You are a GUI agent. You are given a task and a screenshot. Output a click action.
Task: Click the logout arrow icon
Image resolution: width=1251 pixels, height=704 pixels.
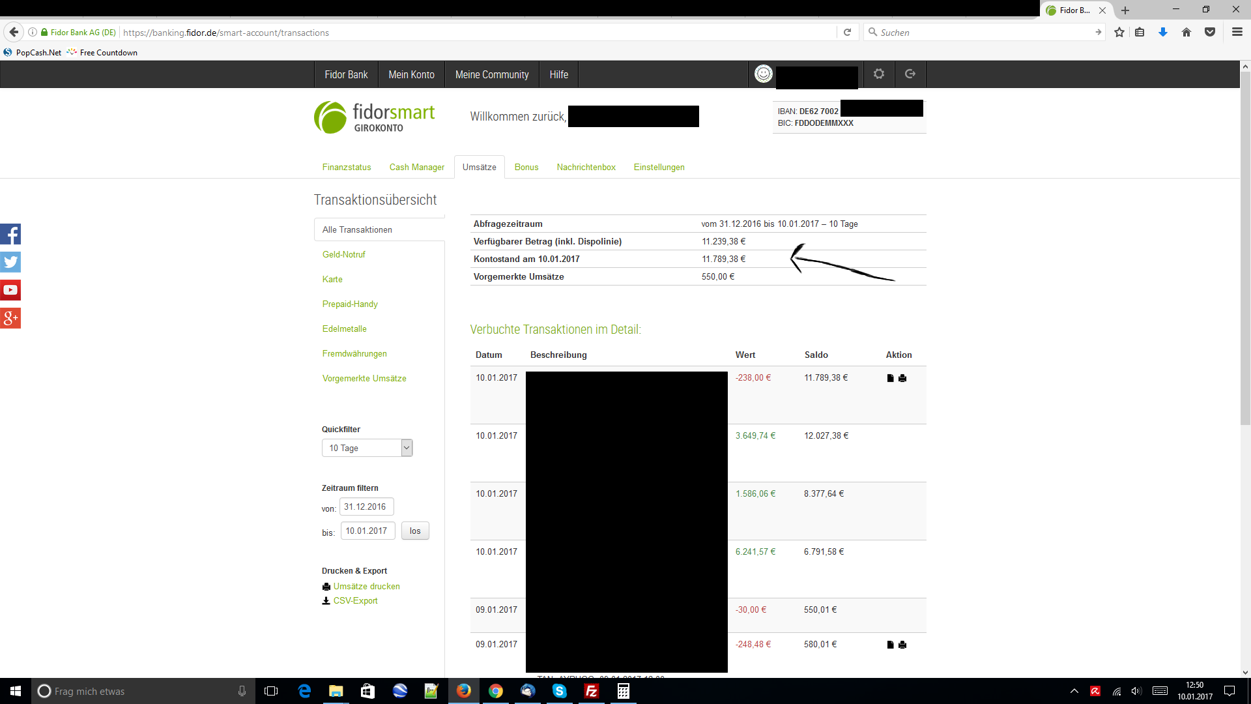pos(910,74)
